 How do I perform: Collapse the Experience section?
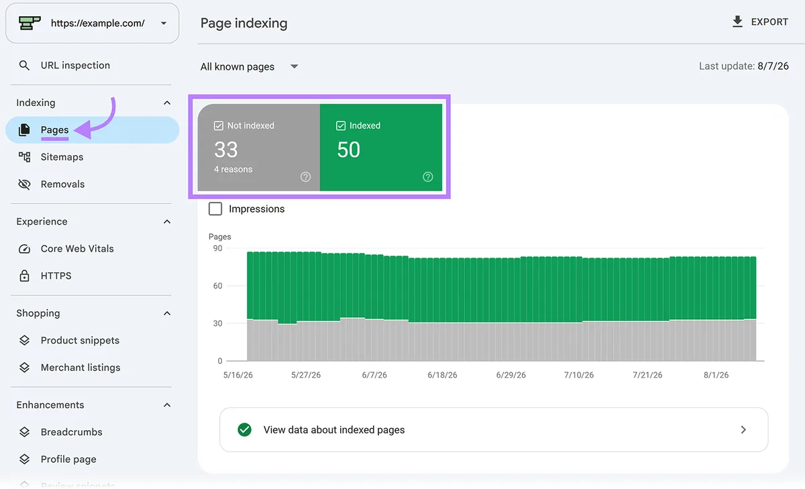167,222
